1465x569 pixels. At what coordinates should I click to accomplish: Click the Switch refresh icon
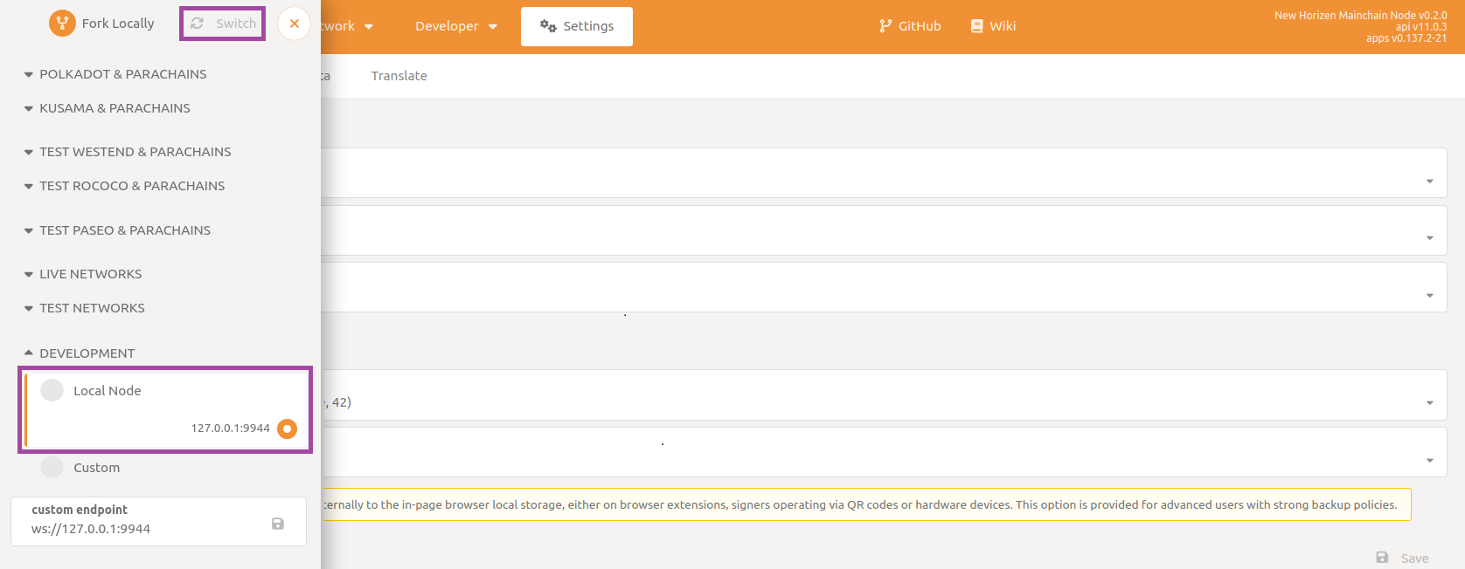(198, 24)
